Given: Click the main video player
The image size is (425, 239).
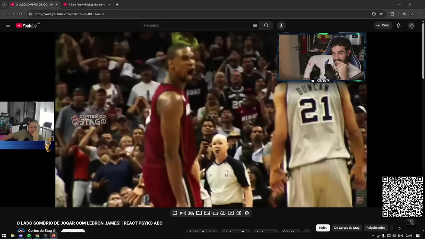Looking at the screenshot, I should [x=211, y=119].
